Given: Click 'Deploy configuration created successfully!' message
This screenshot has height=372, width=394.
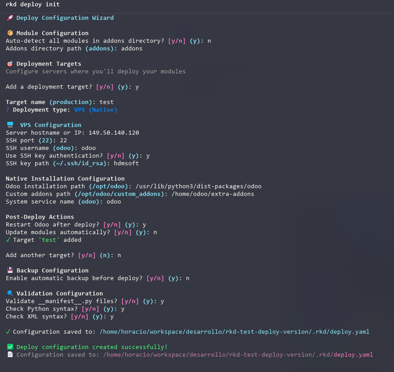Looking at the screenshot, I should pyautogui.click(x=92, y=347).
